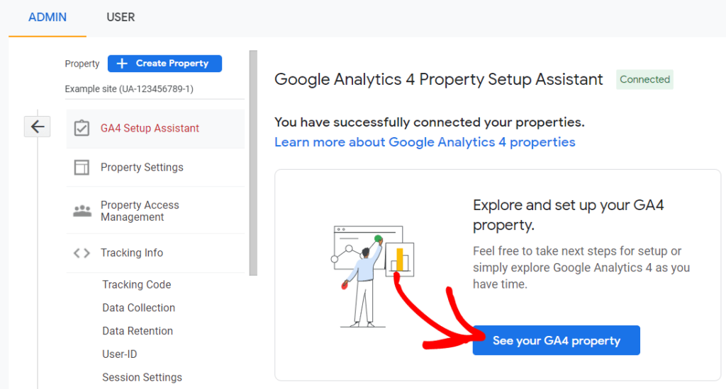The height and width of the screenshot is (389, 726).
Task: Open the Tracking Code sub-item
Action: (137, 284)
